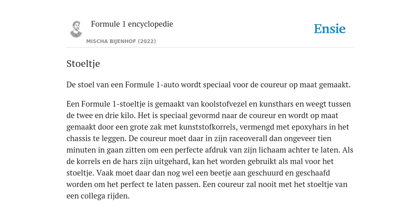Click the intro sentence about De stoel

pyautogui.click(x=208, y=85)
